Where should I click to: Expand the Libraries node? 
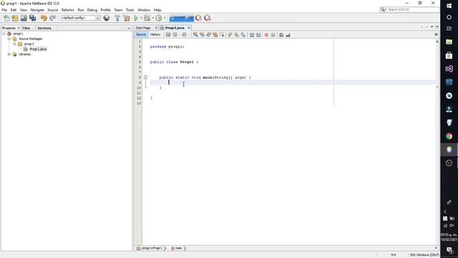9,54
